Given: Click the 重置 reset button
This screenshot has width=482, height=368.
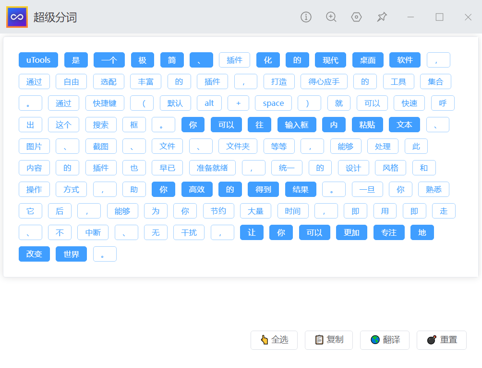Looking at the screenshot, I should click(x=441, y=340).
